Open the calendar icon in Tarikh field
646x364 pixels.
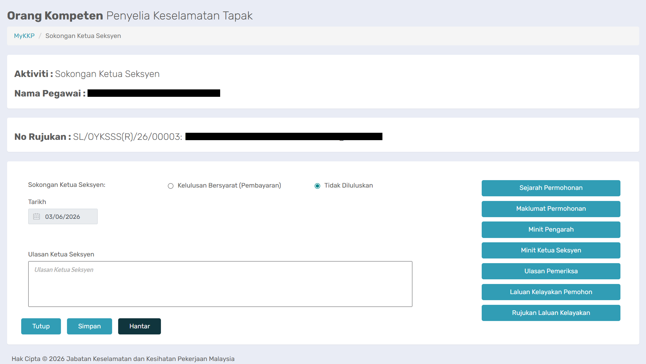tap(36, 216)
